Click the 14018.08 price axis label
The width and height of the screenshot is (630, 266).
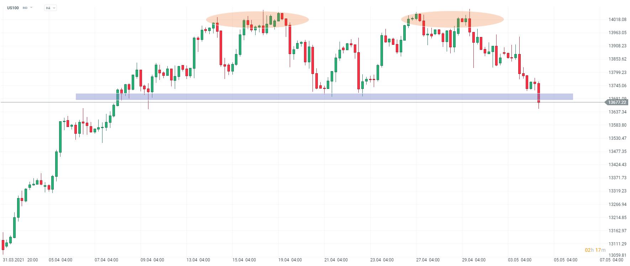(x=617, y=20)
